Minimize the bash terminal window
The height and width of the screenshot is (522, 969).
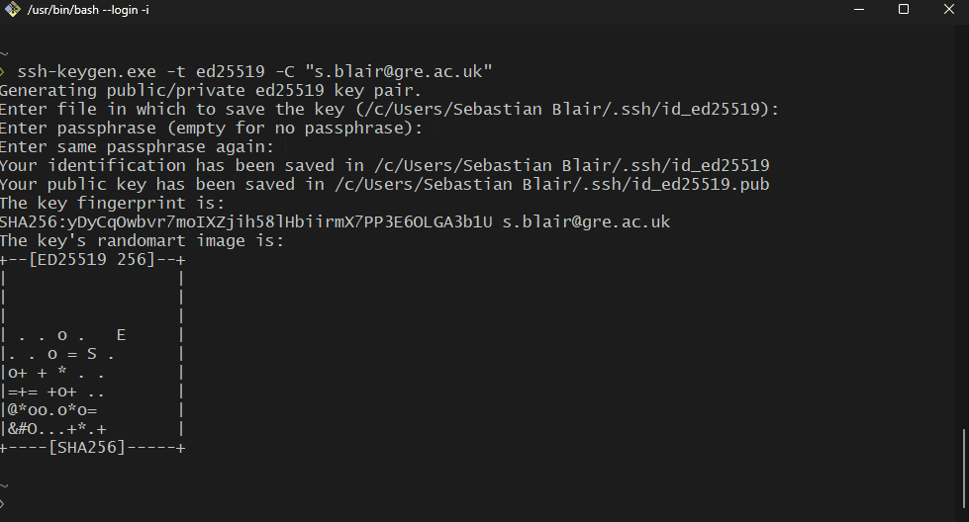pyautogui.click(x=858, y=9)
